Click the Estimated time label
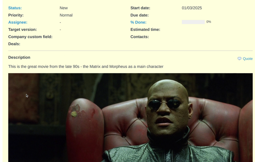 point(145,30)
